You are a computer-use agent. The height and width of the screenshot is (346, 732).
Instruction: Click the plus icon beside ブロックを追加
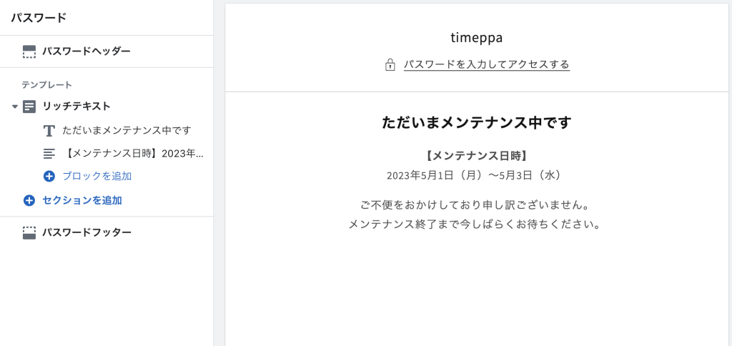tap(49, 176)
